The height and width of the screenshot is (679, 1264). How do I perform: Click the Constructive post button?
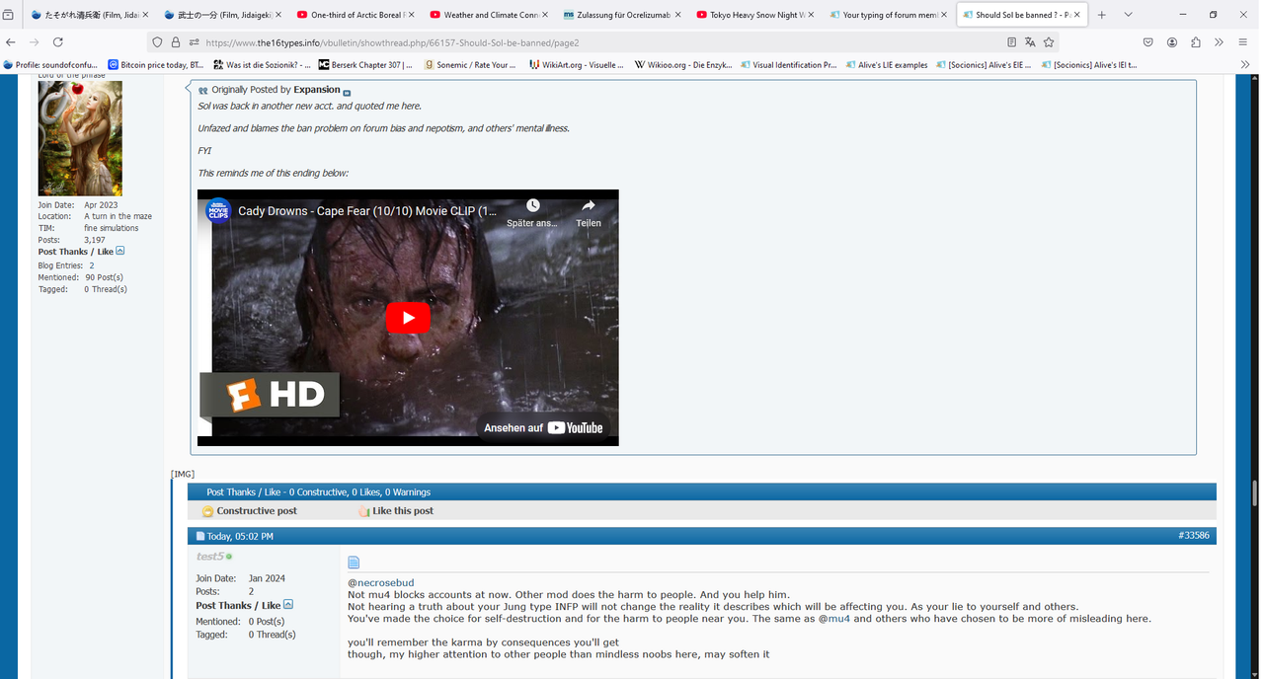click(250, 511)
